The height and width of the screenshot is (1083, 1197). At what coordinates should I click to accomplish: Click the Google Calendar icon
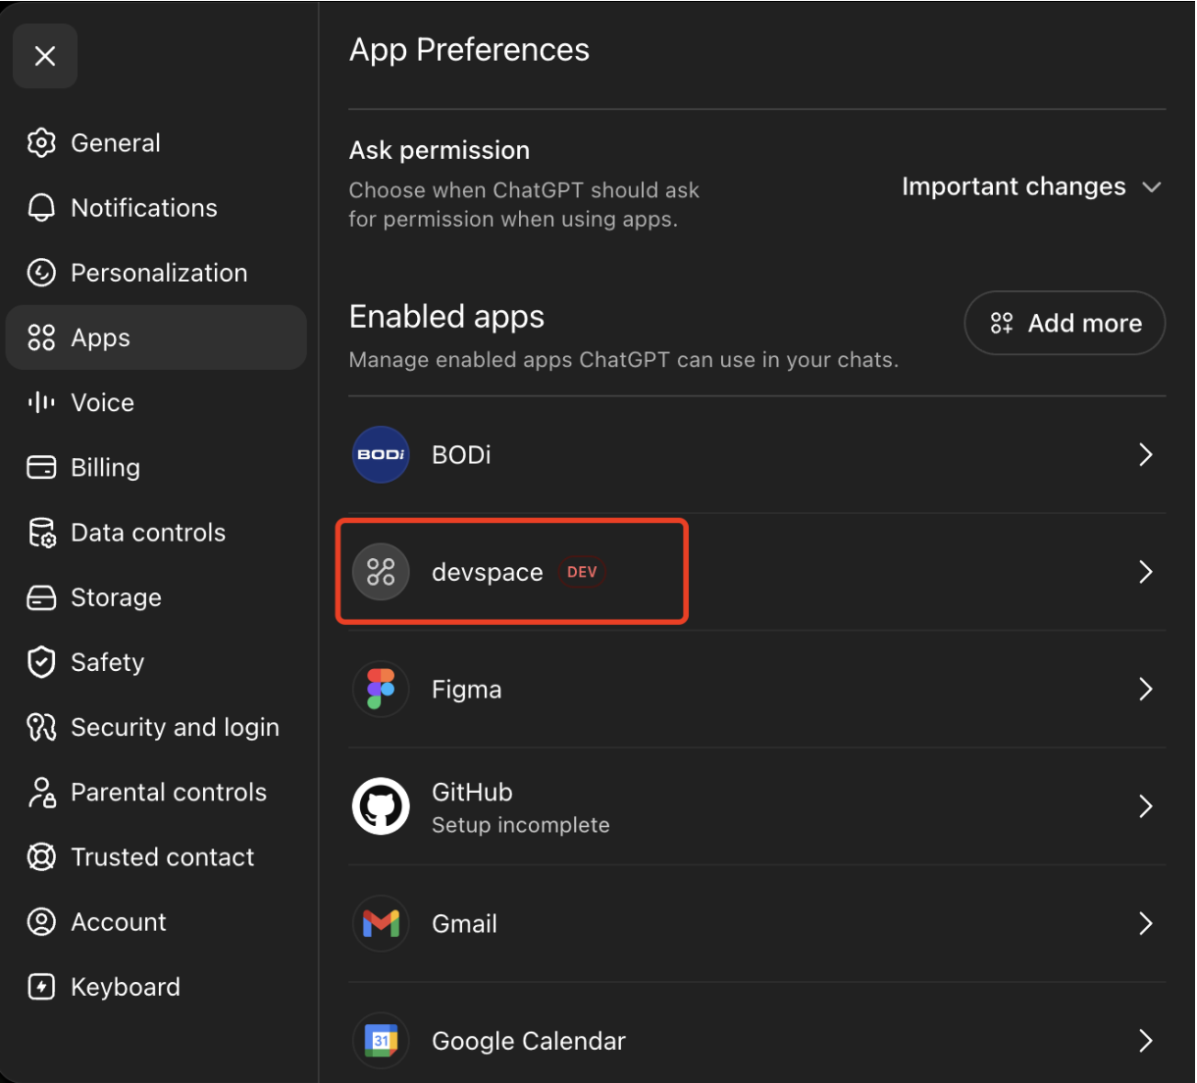coord(381,1041)
